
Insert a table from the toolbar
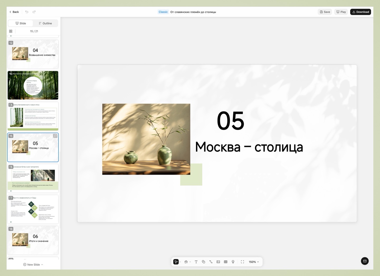(226, 262)
